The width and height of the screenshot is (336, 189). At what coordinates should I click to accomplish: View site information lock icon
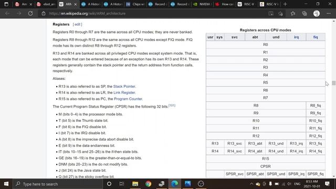pos(44,14)
